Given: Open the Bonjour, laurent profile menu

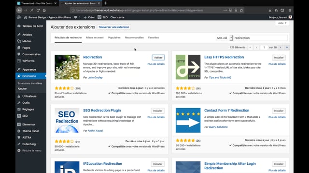Looking at the screenshot, I should [x=280, y=17].
